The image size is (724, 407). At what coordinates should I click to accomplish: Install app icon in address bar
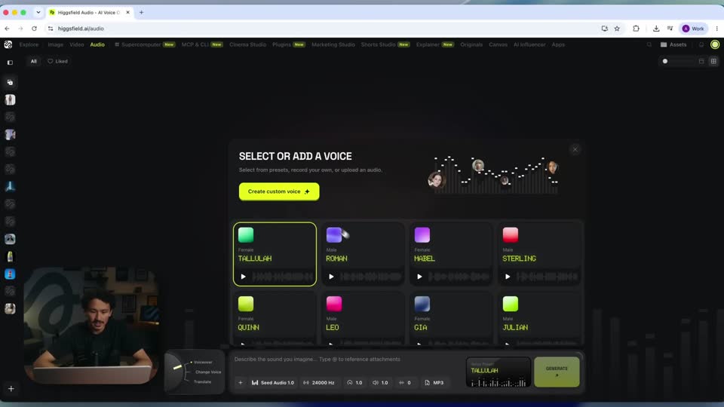click(x=604, y=29)
